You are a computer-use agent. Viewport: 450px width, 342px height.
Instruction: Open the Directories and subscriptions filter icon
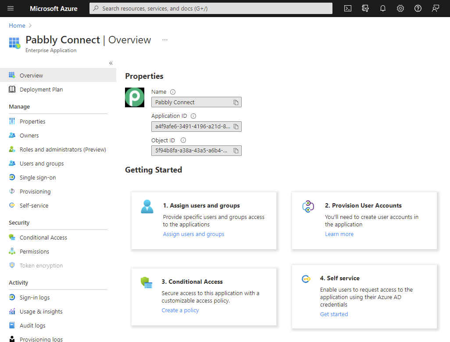[365, 8]
